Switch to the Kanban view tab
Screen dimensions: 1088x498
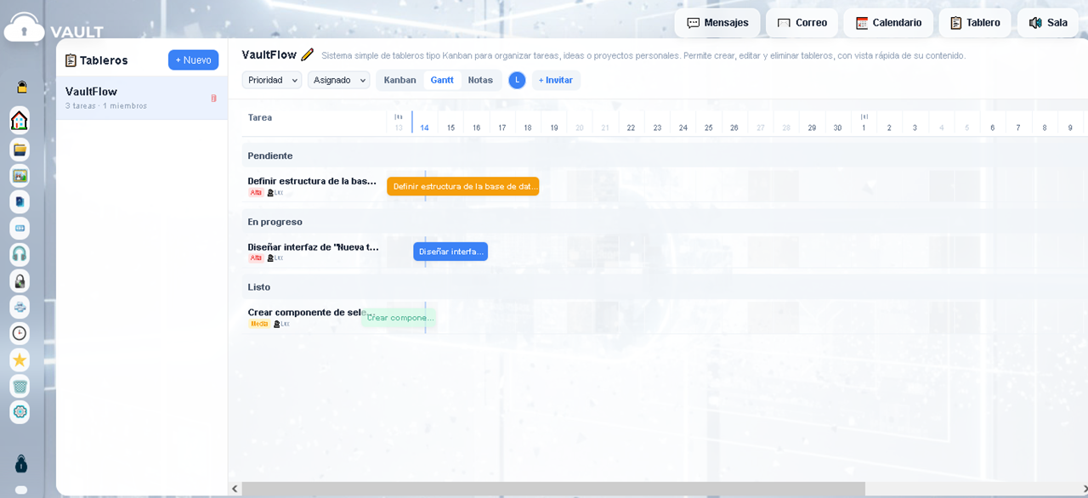click(x=399, y=80)
